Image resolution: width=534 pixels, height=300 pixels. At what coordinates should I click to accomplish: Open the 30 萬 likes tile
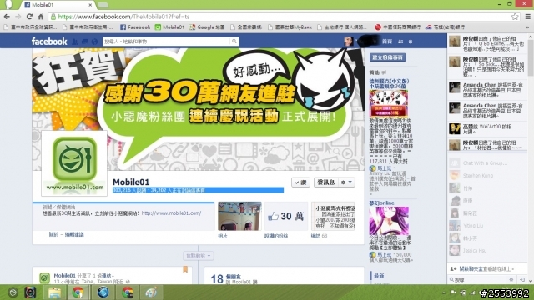click(x=286, y=217)
